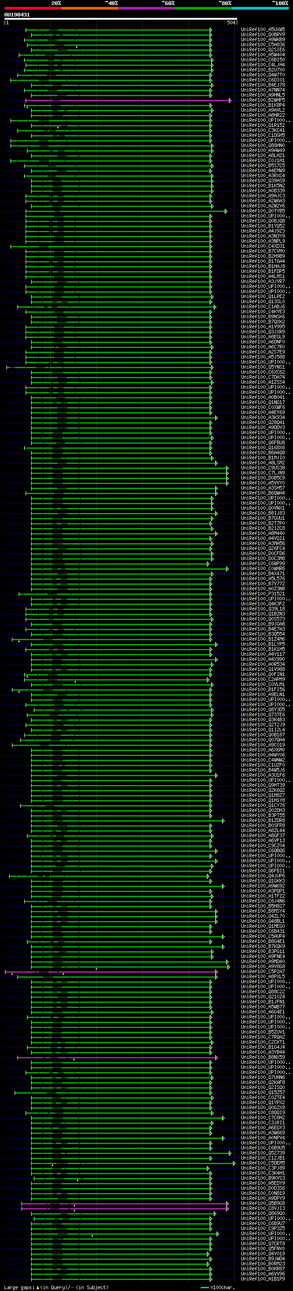
Task: Click the purple alignment bar for UniRef100_B2WHP5
Action: pos(128,101)
